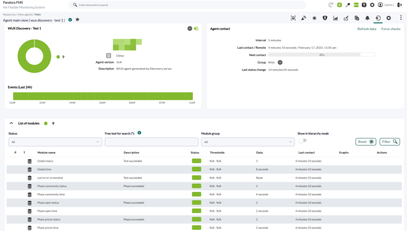Image resolution: width=407 pixels, height=231 pixels.
Task: Toggle Show in hierarchy mode switch
Action: pos(302,140)
